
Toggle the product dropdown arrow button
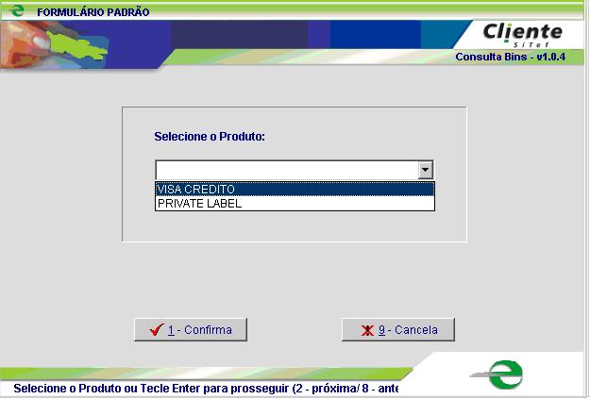(426, 170)
